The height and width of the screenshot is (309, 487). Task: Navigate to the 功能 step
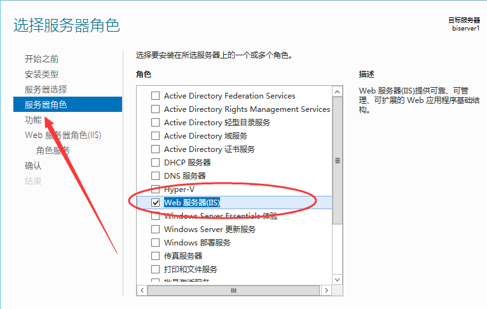click(33, 120)
